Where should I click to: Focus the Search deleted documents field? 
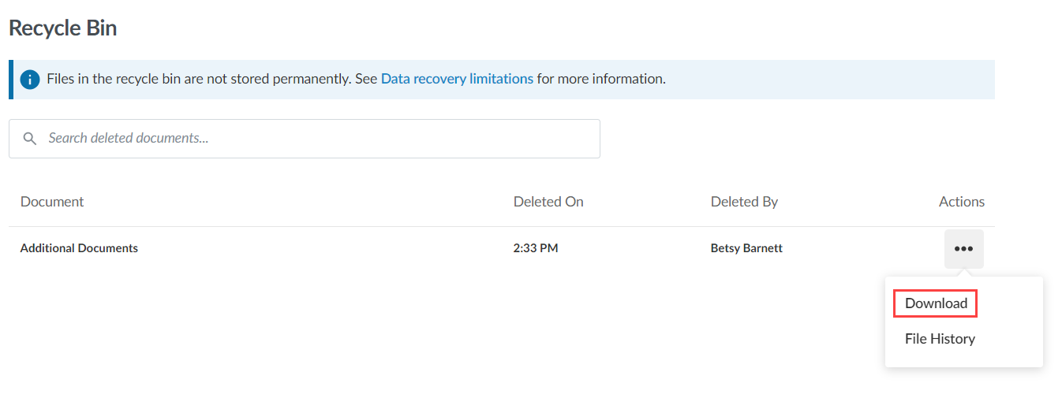[x=316, y=139]
